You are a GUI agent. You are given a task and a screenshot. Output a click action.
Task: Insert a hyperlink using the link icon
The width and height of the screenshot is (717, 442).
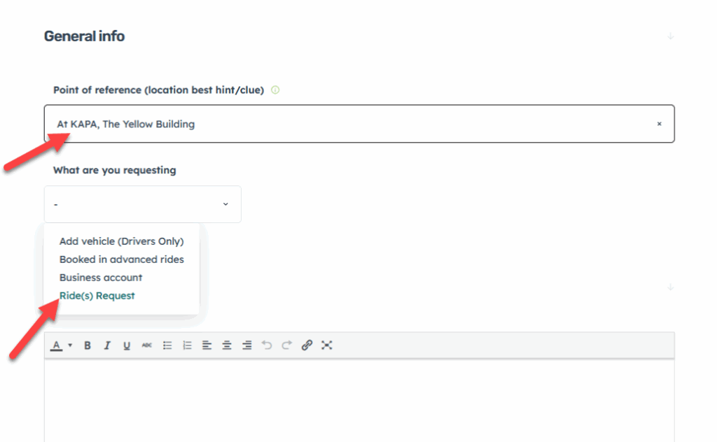(x=307, y=345)
